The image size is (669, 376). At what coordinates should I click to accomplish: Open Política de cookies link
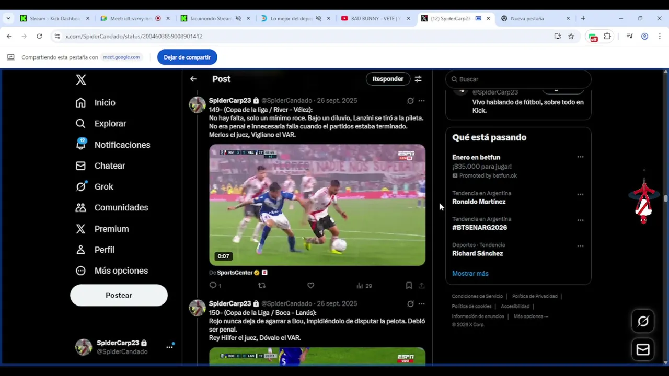(x=471, y=306)
